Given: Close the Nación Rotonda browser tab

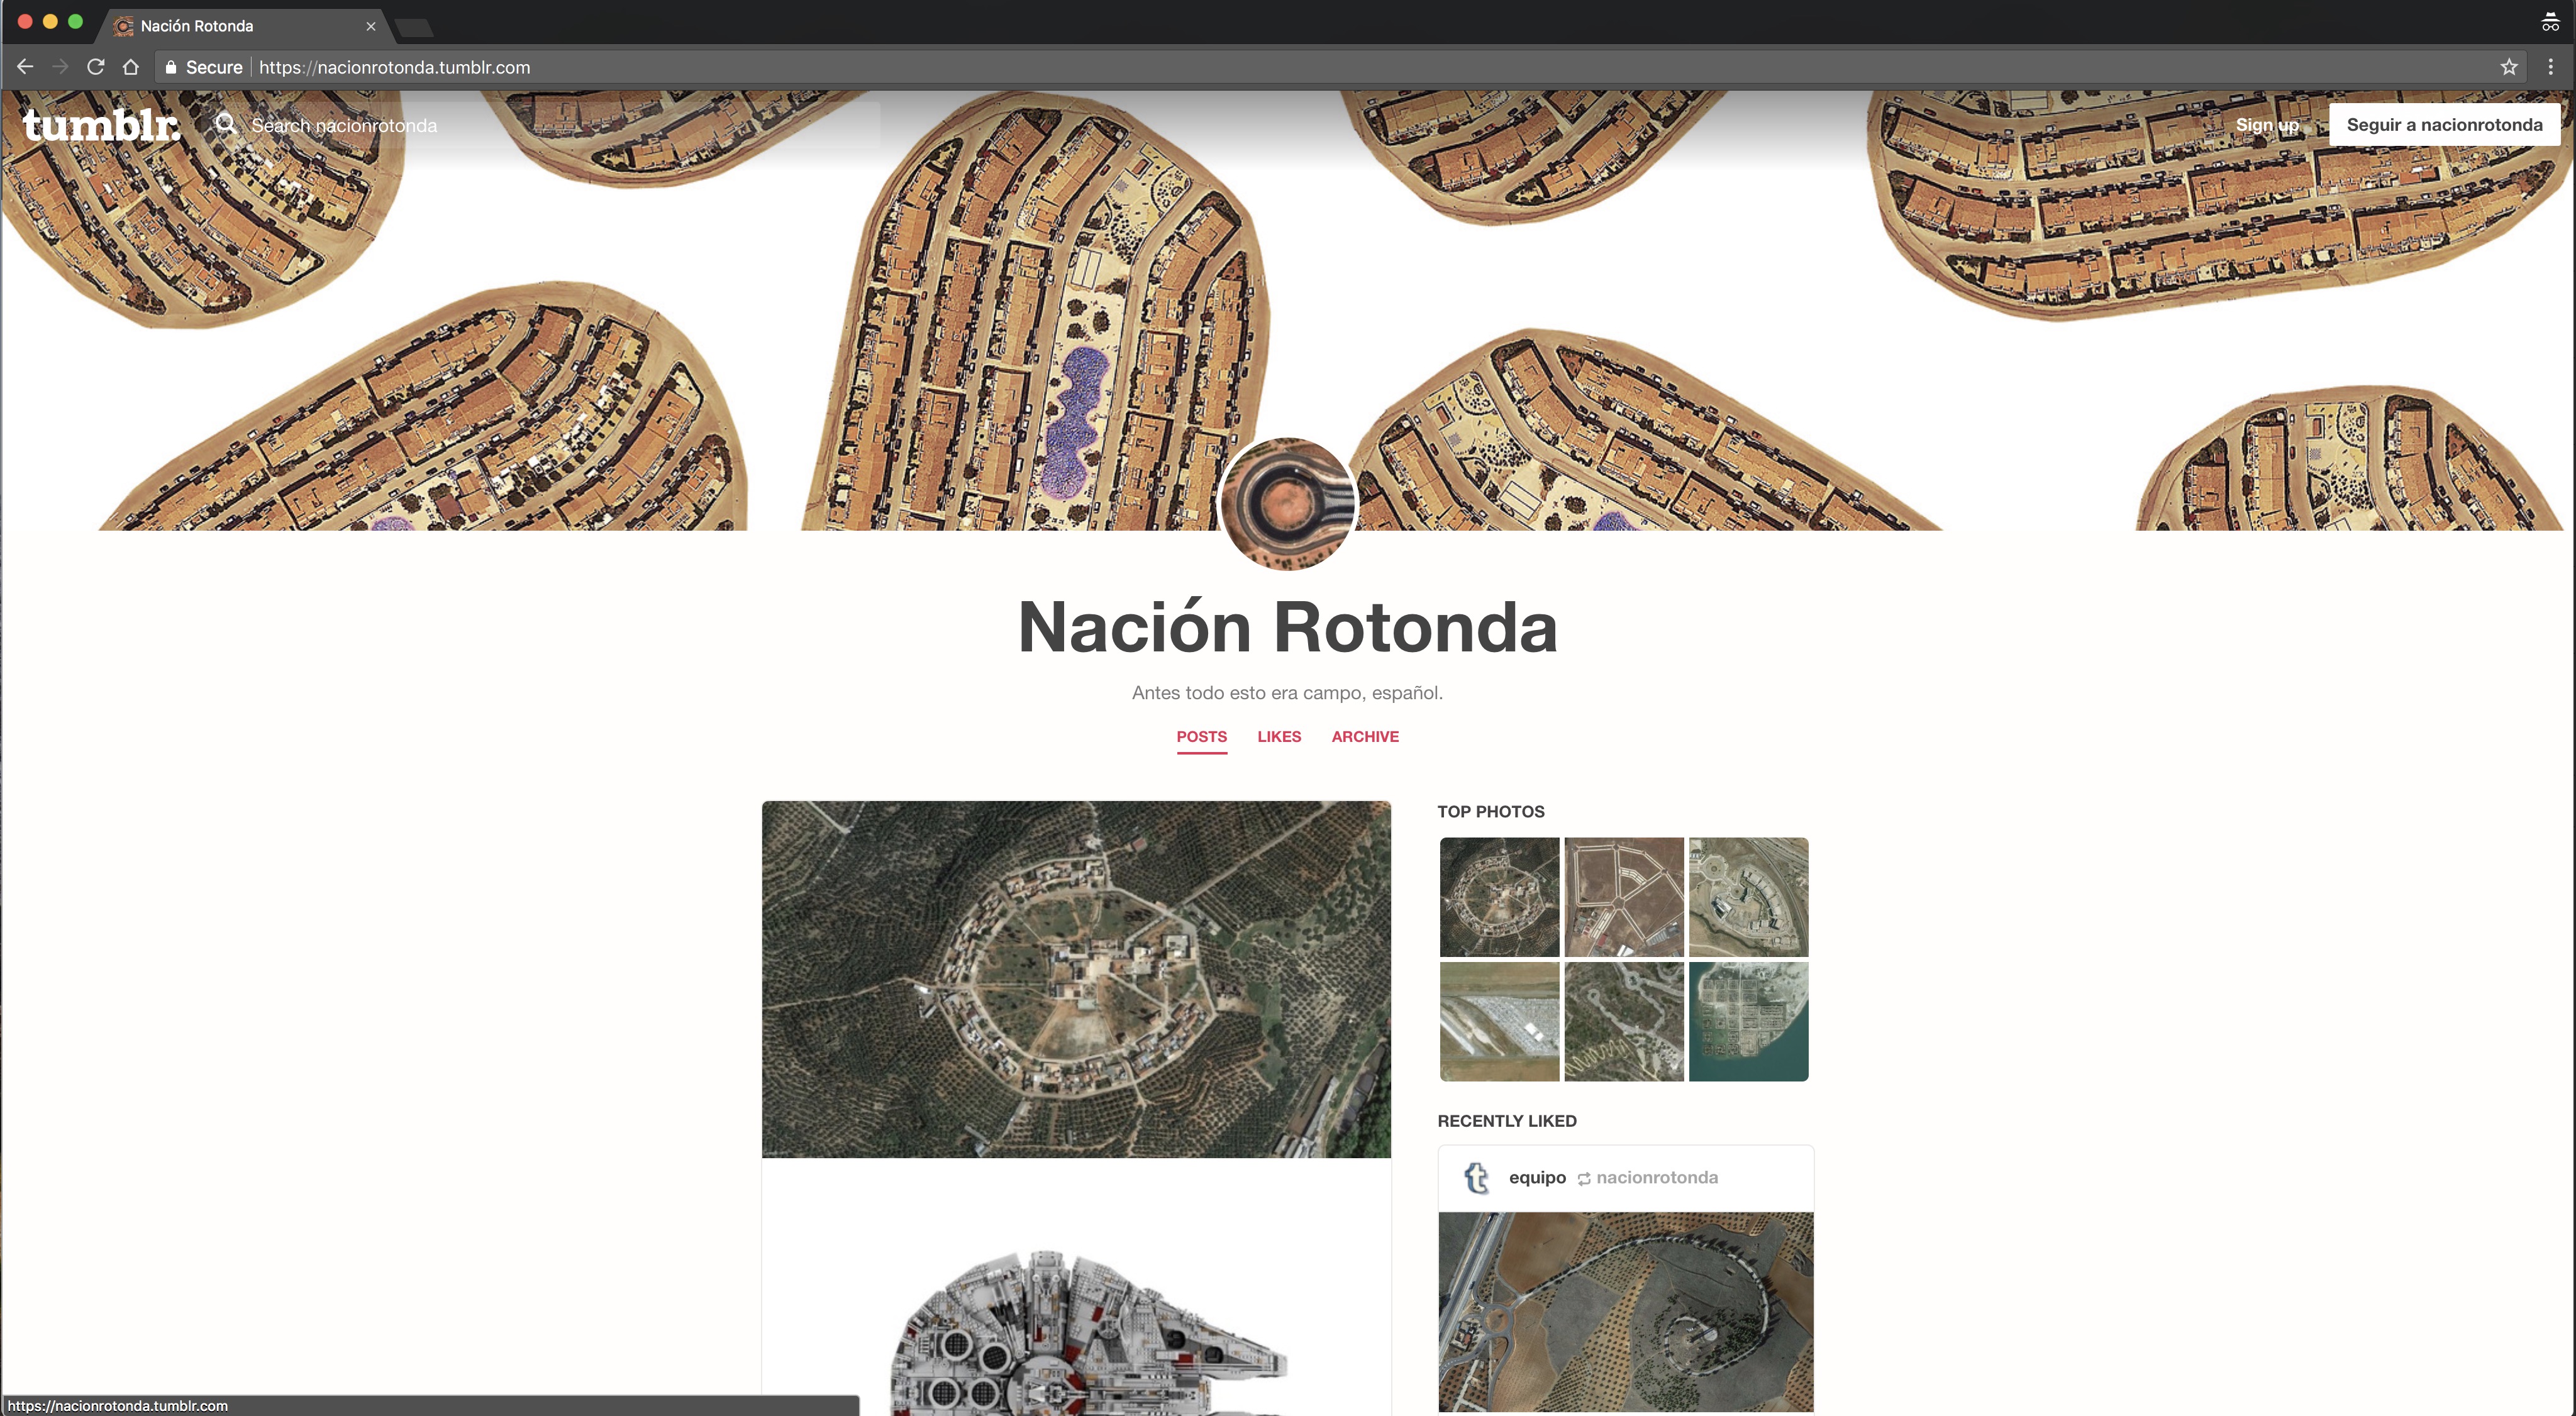Looking at the screenshot, I should pyautogui.click(x=371, y=26).
